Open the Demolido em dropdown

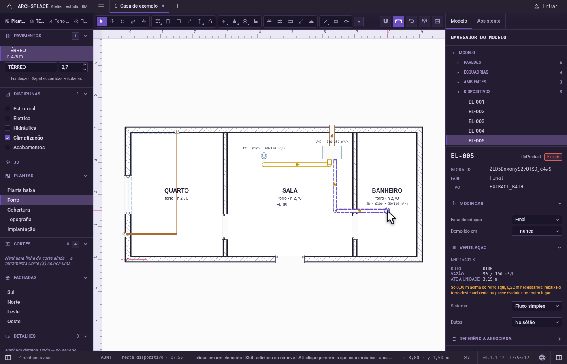(x=537, y=231)
